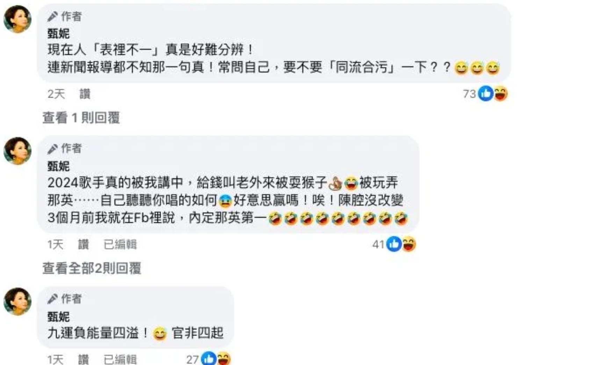Screen dimensions: 593x365
Task: Click the haha reaction icon beside 27
Action: (x=224, y=359)
